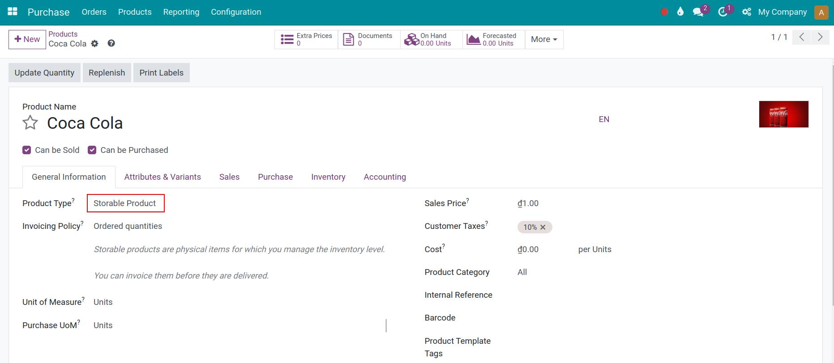834x363 pixels.
Task: Open the apps grid menu icon
Action: point(13,12)
